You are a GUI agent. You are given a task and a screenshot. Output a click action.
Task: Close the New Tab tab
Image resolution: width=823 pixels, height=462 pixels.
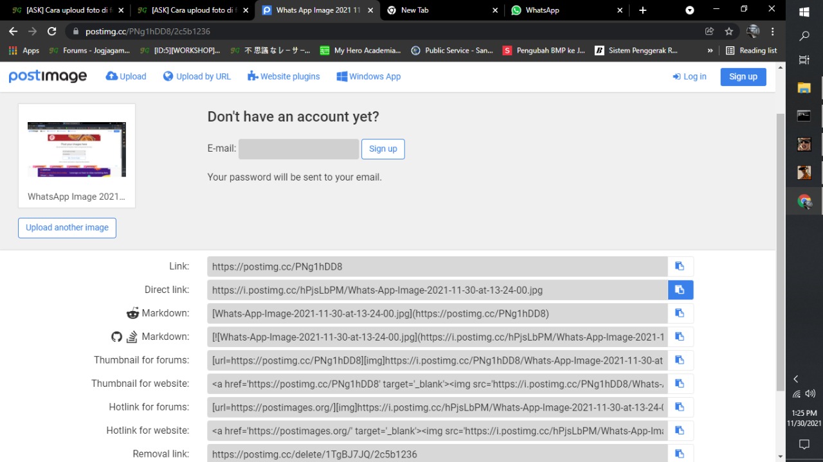[495, 10]
